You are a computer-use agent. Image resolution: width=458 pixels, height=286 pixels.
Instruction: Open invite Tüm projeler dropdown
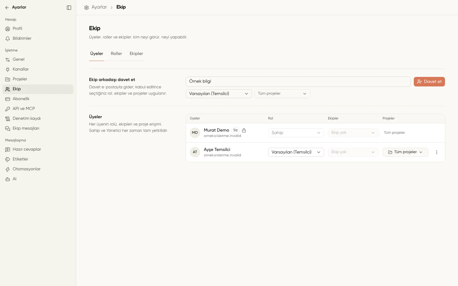point(282,94)
